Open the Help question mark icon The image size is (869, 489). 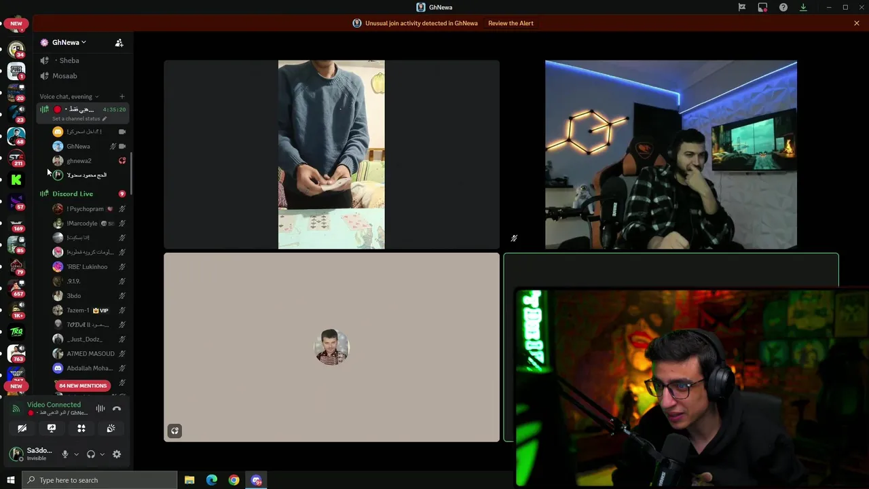pos(783,7)
